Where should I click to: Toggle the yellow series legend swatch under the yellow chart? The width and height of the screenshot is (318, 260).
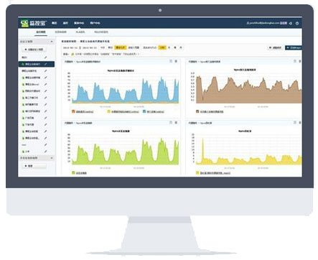197,172
